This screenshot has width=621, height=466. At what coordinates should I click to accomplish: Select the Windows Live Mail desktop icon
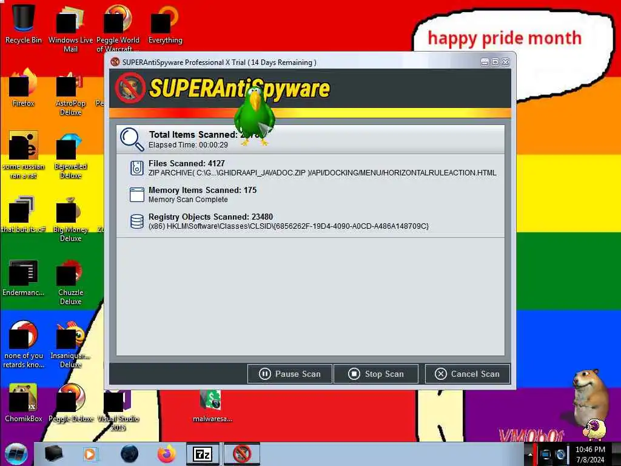(x=70, y=29)
